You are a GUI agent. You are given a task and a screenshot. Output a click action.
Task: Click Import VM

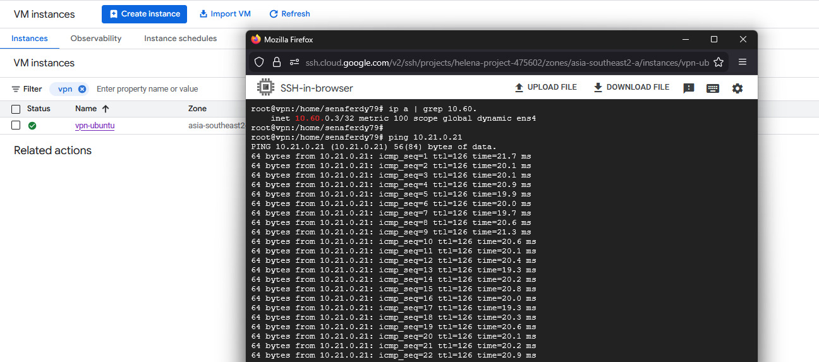(x=225, y=14)
